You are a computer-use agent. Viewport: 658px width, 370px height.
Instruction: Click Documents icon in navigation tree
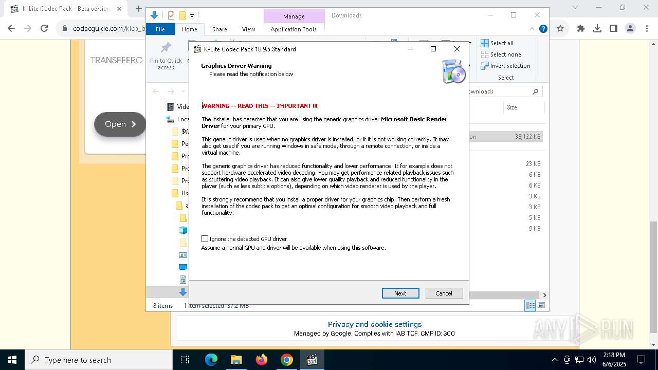(x=183, y=280)
